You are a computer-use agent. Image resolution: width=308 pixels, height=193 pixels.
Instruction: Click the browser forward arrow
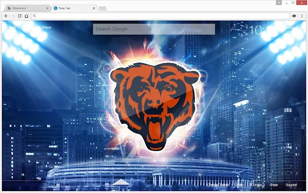13,16
